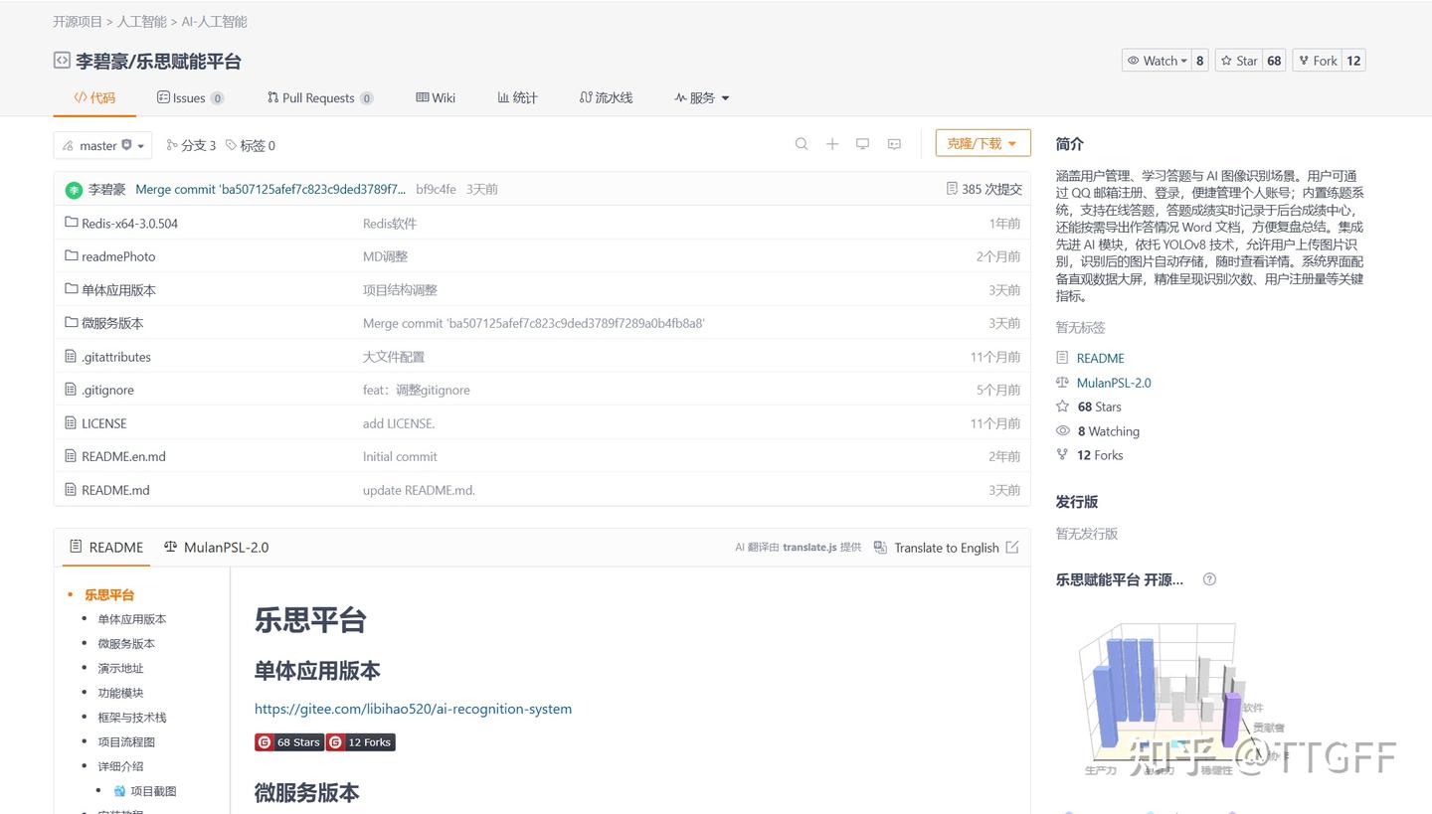Open the 服务 services dropdown

pyautogui.click(x=702, y=97)
